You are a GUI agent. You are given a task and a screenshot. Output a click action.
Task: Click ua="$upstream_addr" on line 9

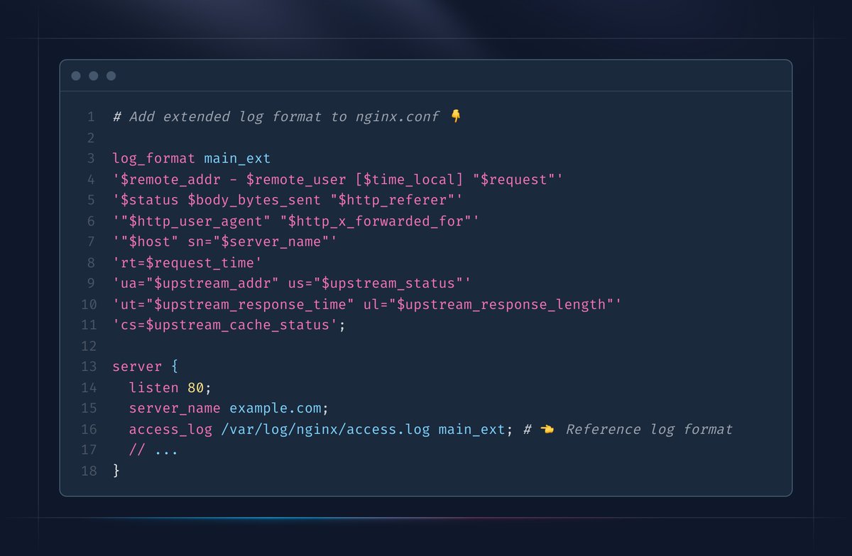[200, 284]
